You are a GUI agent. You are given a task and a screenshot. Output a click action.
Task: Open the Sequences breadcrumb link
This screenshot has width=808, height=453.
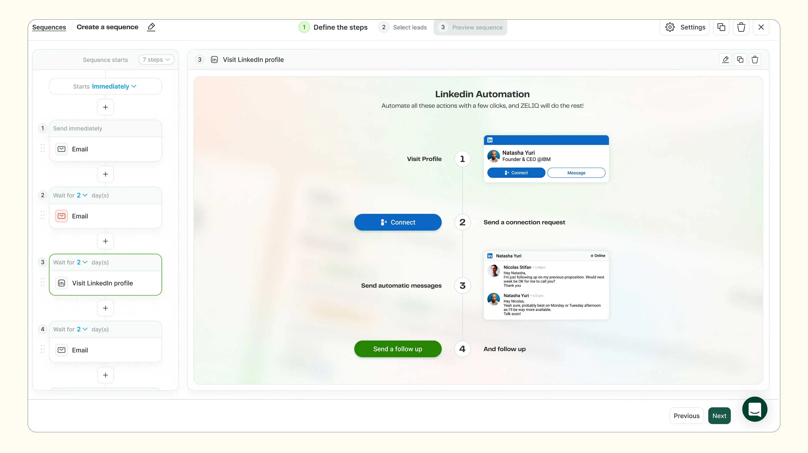click(49, 27)
